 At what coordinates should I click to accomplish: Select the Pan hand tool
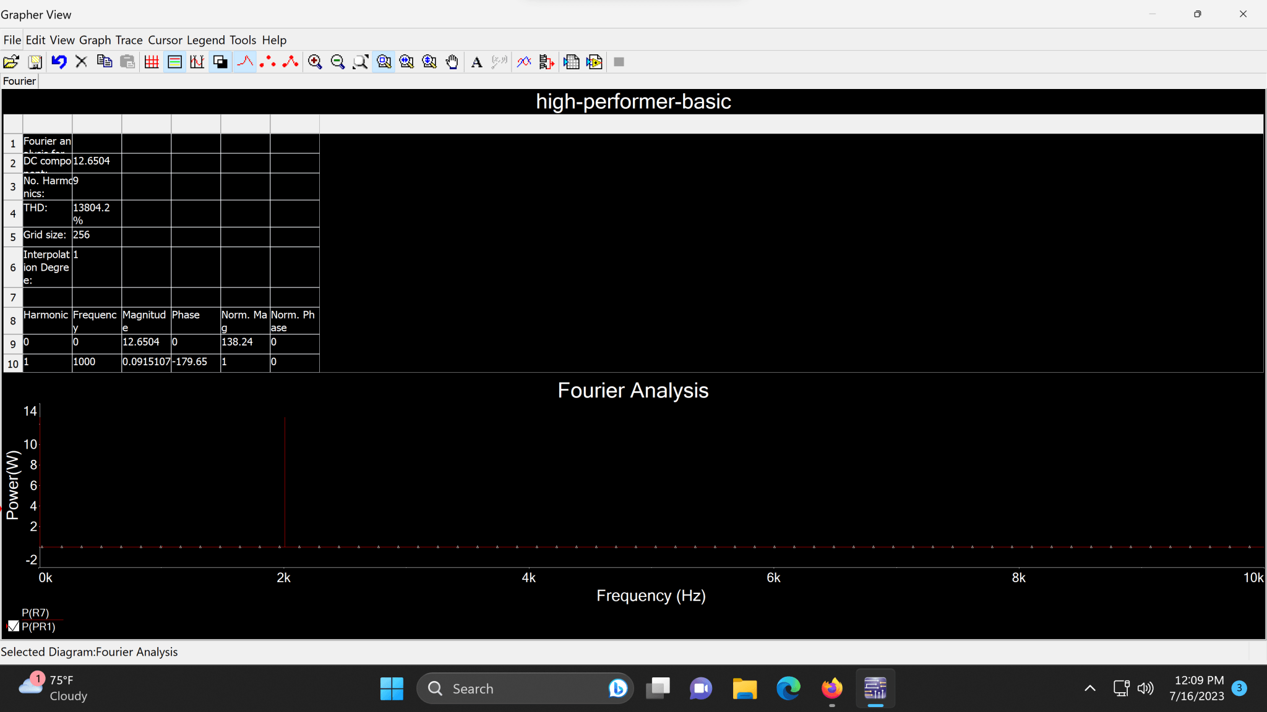tap(452, 62)
